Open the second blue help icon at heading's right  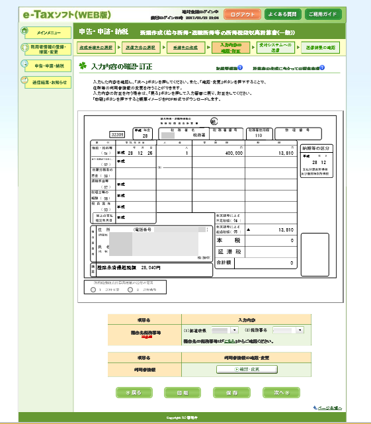coord(322,67)
